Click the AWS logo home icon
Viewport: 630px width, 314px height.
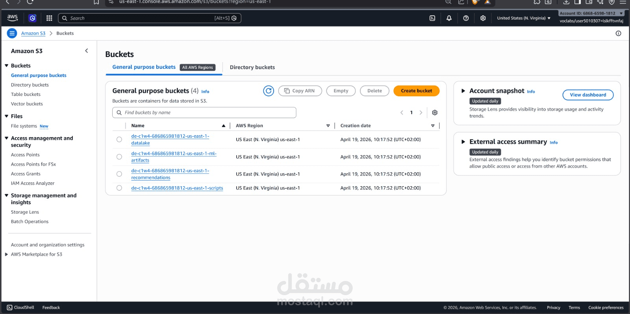pos(13,18)
